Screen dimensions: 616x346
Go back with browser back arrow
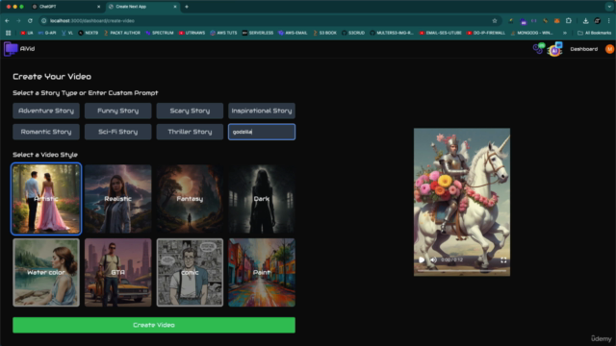[x=7, y=21]
